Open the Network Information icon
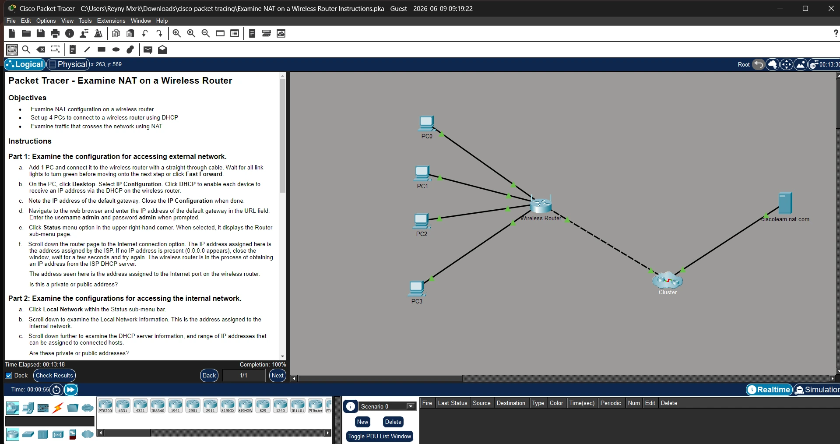The image size is (840, 444). (70, 33)
